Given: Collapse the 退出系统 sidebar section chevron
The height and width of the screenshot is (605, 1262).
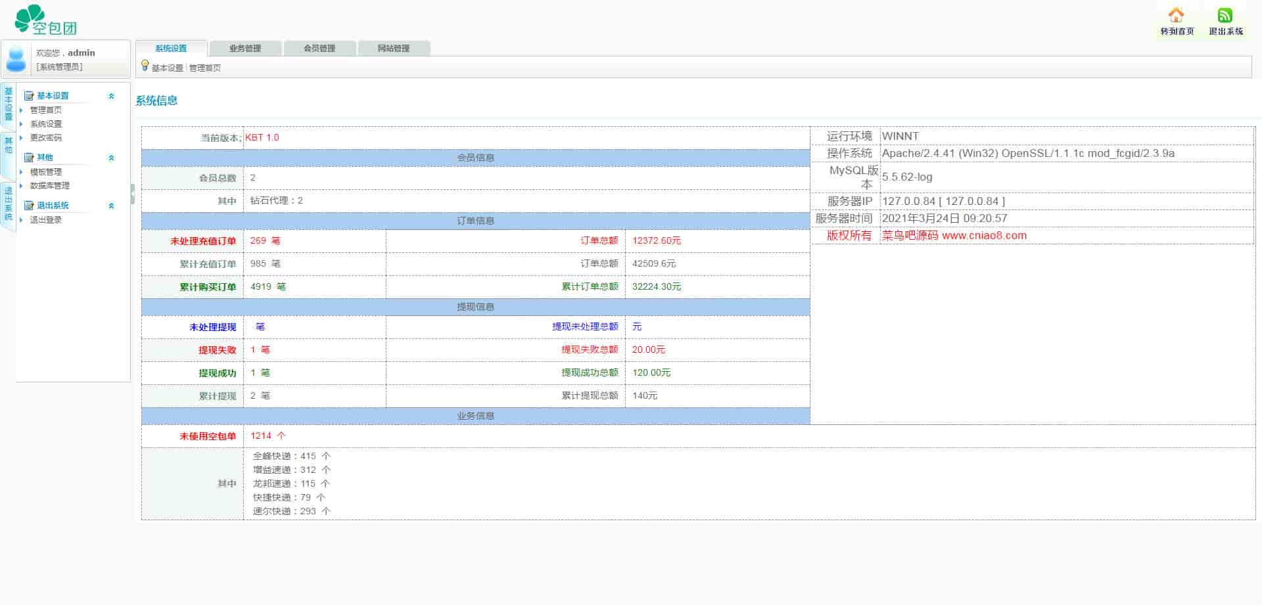Looking at the screenshot, I should [x=111, y=206].
